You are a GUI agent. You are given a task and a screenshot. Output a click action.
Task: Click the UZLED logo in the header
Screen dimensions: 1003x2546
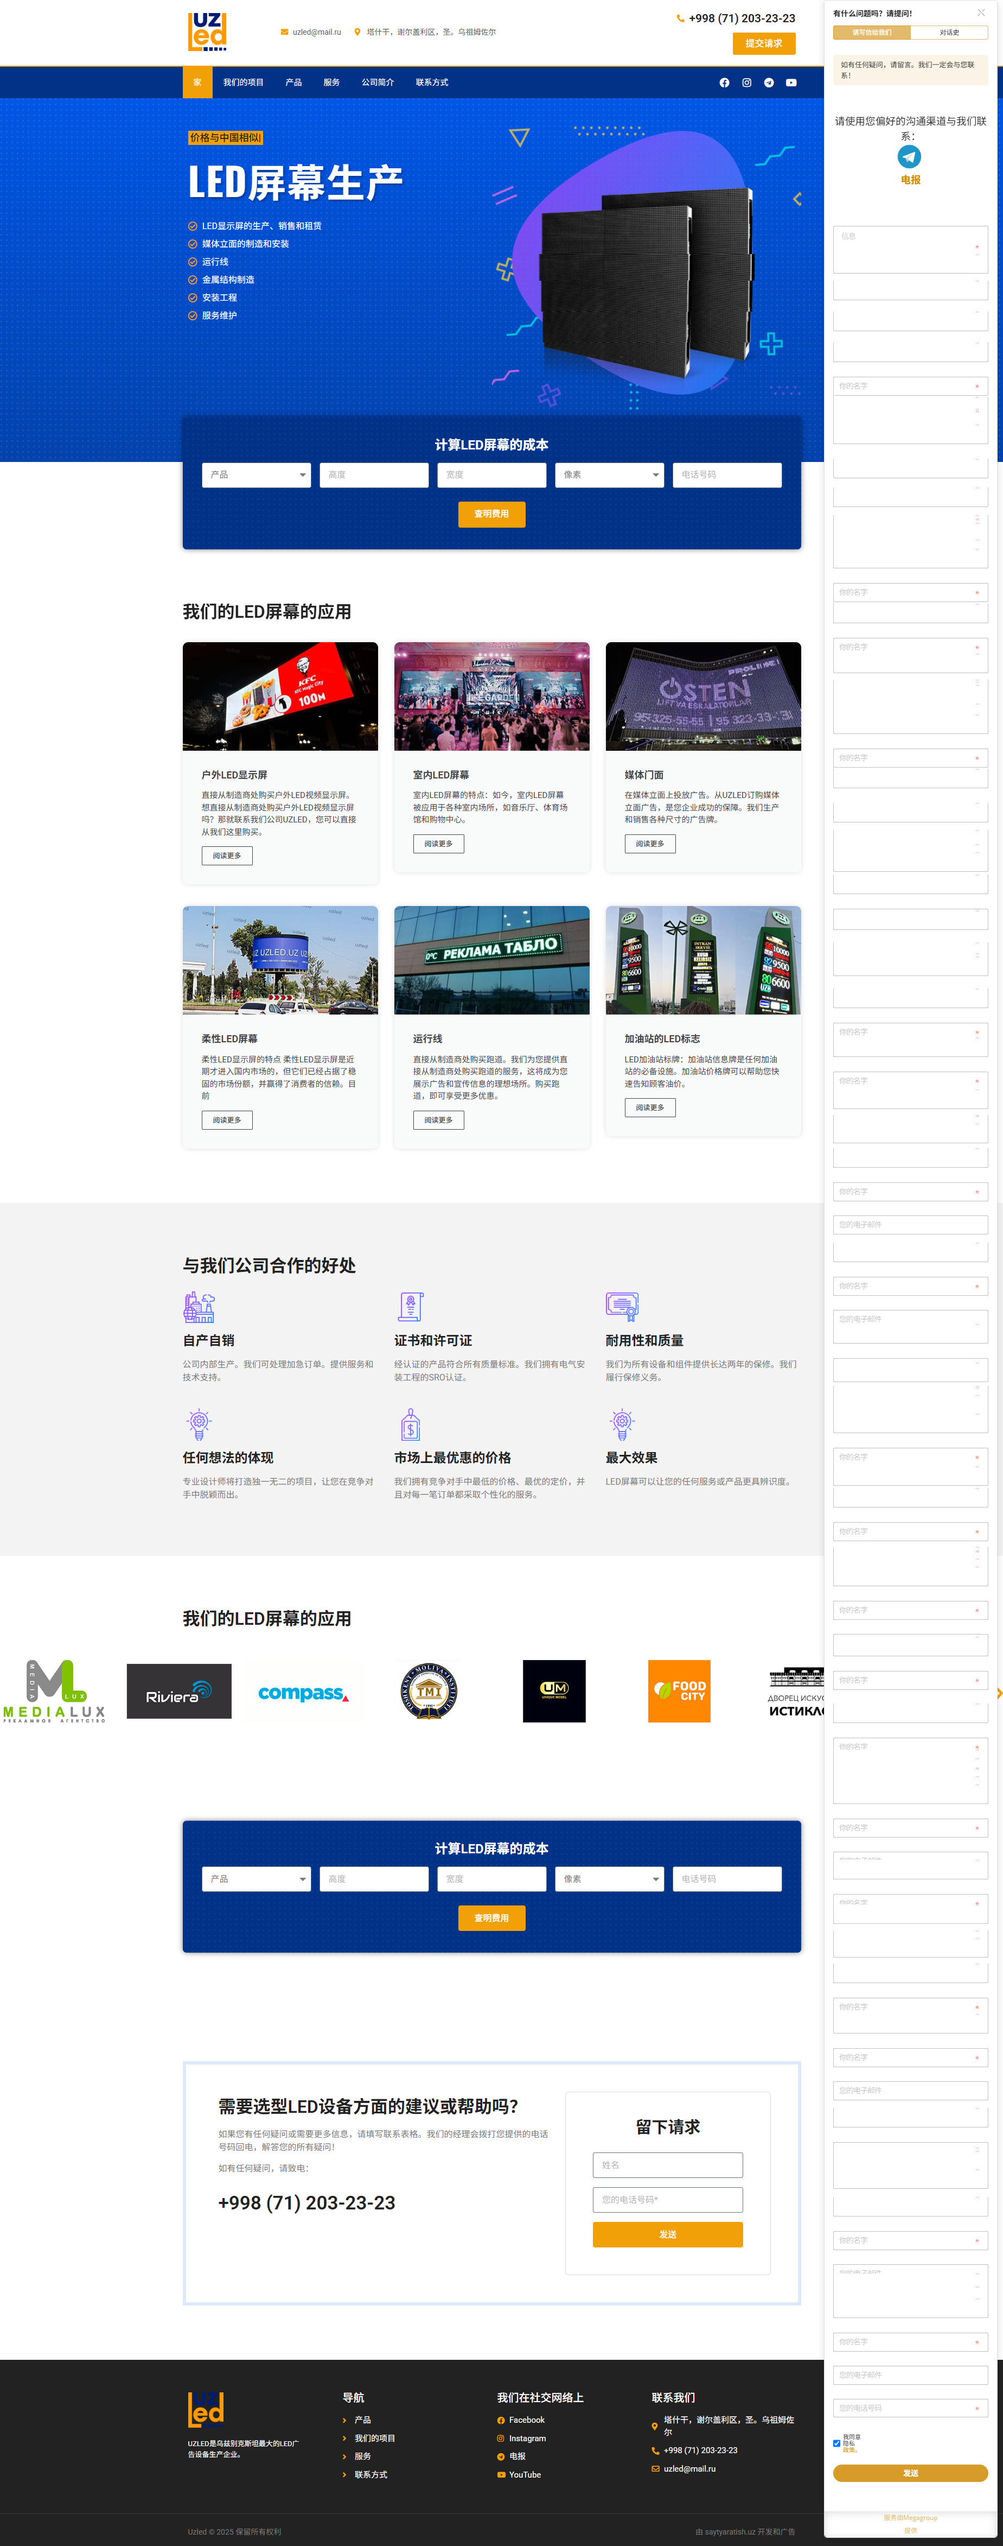point(207,31)
